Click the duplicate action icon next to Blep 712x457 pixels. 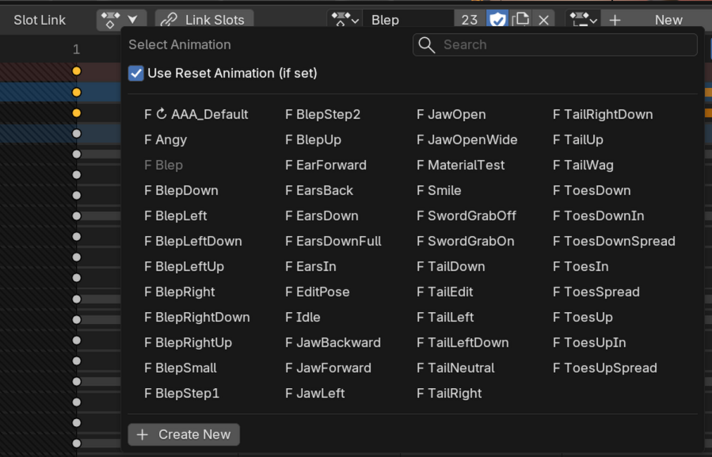(x=520, y=20)
